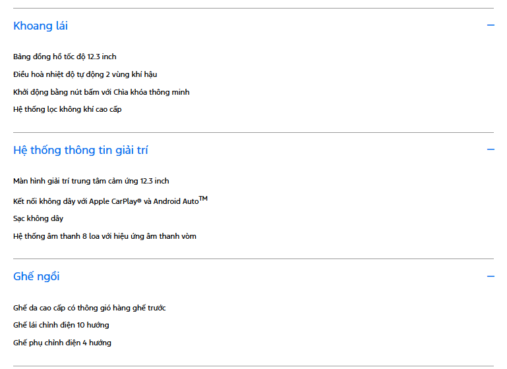Click Khởi động bằng nút bấm item
507x369 pixels.
[102, 92]
